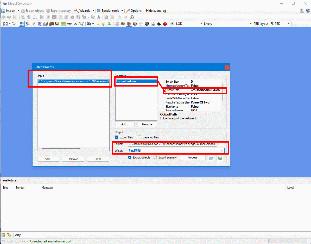Uncheck the Export files checkbox
The width and height of the screenshot is (311, 244).
click(117, 137)
